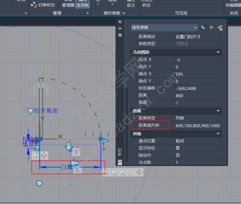This screenshot has height=204, width=241.
Task: Select the move action icon in lower action bar
Action: click(x=139, y=172)
